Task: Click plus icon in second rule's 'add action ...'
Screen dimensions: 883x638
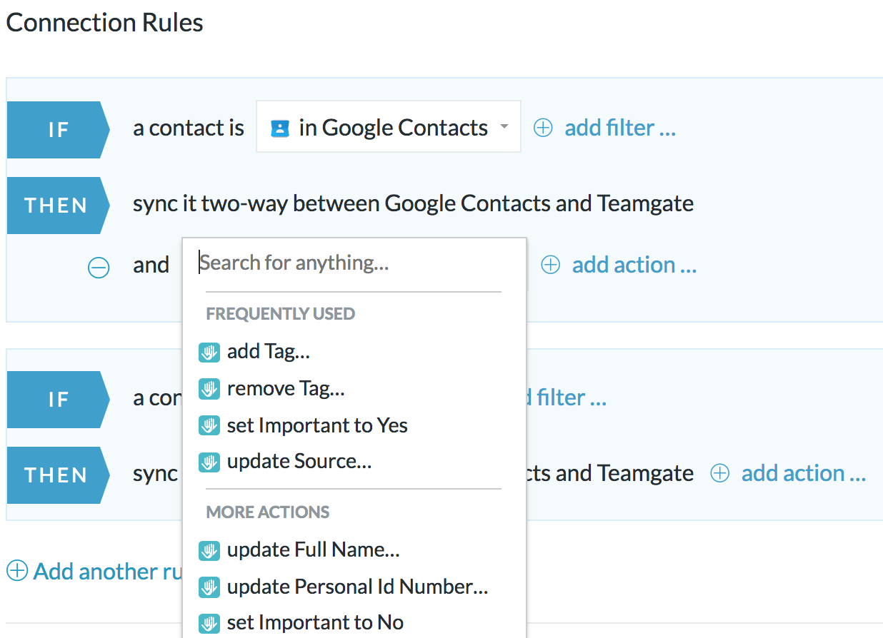Action: click(719, 473)
